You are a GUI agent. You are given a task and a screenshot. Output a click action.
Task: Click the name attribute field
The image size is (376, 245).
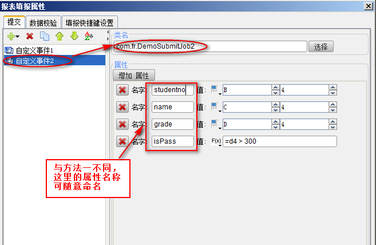click(x=172, y=107)
